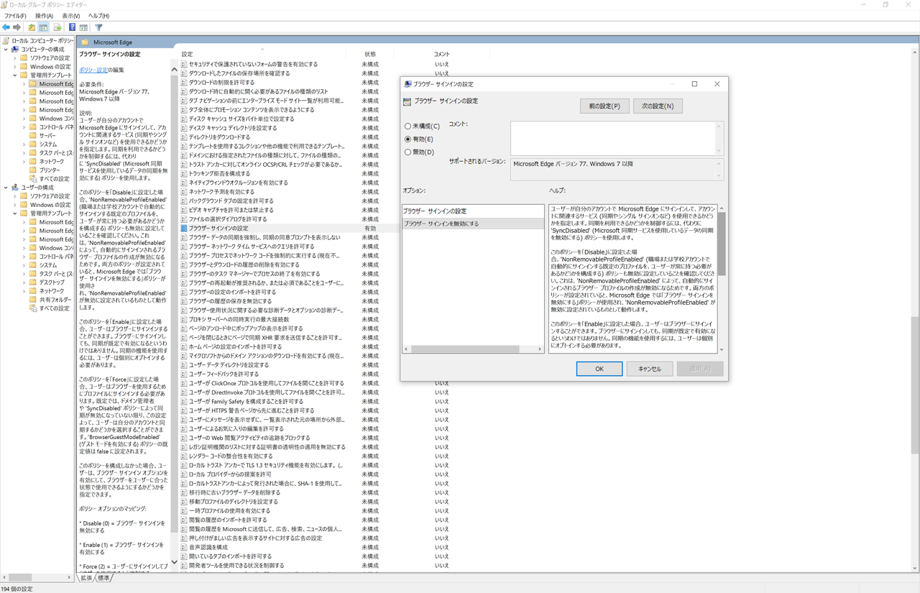The width and height of the screenshot is (920, 593).
Task: Click the forward navigation arrow icon
Action: click(x=16, y=27)
